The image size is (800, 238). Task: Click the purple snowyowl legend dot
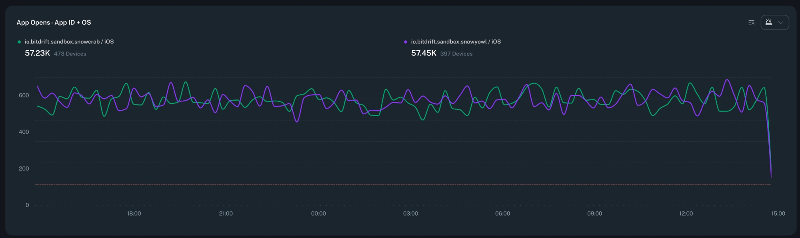click(x=406, y=42)
